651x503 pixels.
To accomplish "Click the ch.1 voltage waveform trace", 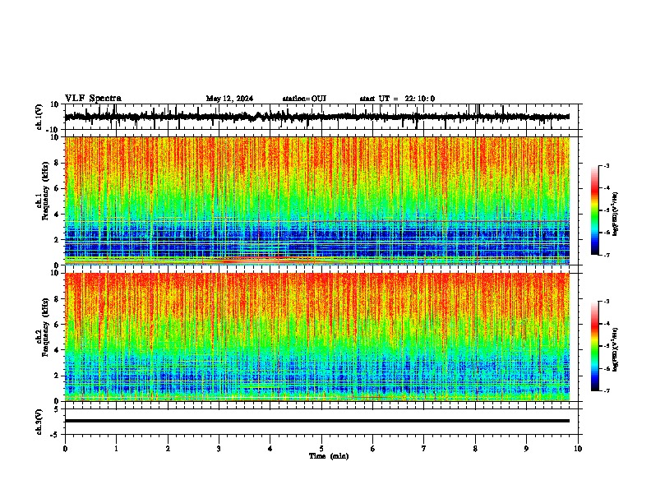I will click(x=316, y=117).
